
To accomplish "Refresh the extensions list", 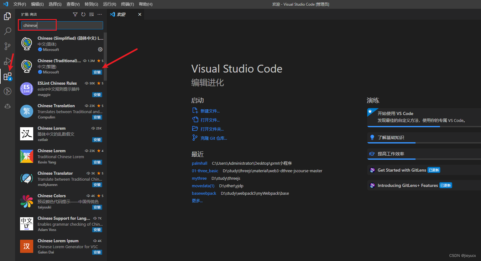I will pyautogui.click(x=83, y=14).
